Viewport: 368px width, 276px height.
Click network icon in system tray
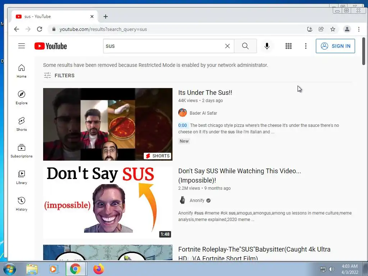(323, 269)
